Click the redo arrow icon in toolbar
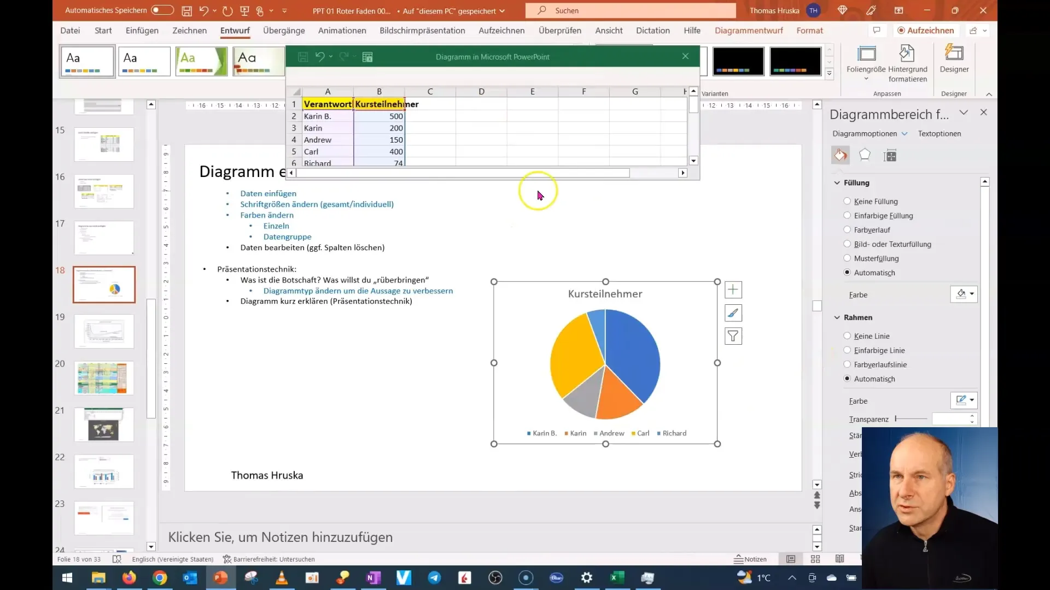1050x590 pixels. click(226, 10)
